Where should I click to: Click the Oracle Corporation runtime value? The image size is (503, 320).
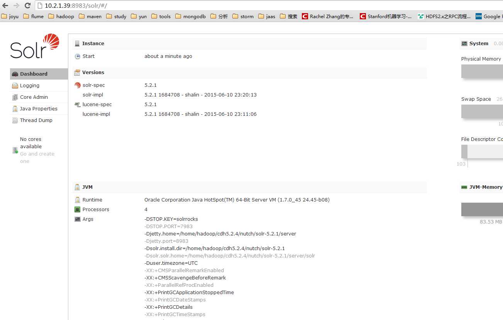[x=237, y=200]
